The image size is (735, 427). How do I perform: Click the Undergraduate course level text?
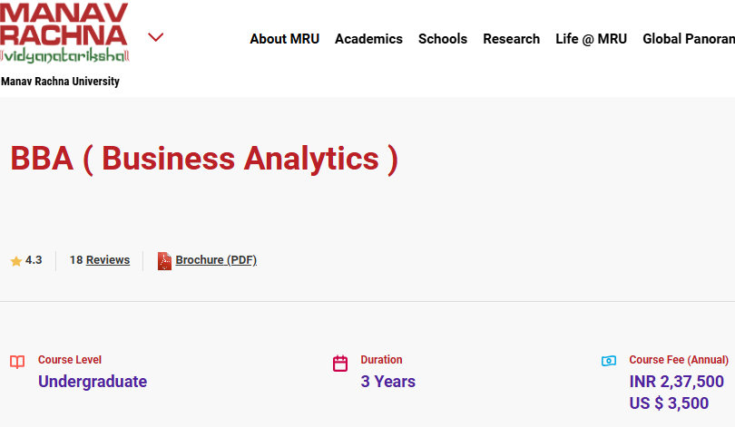pyautogui.click(x=93, y=382)
